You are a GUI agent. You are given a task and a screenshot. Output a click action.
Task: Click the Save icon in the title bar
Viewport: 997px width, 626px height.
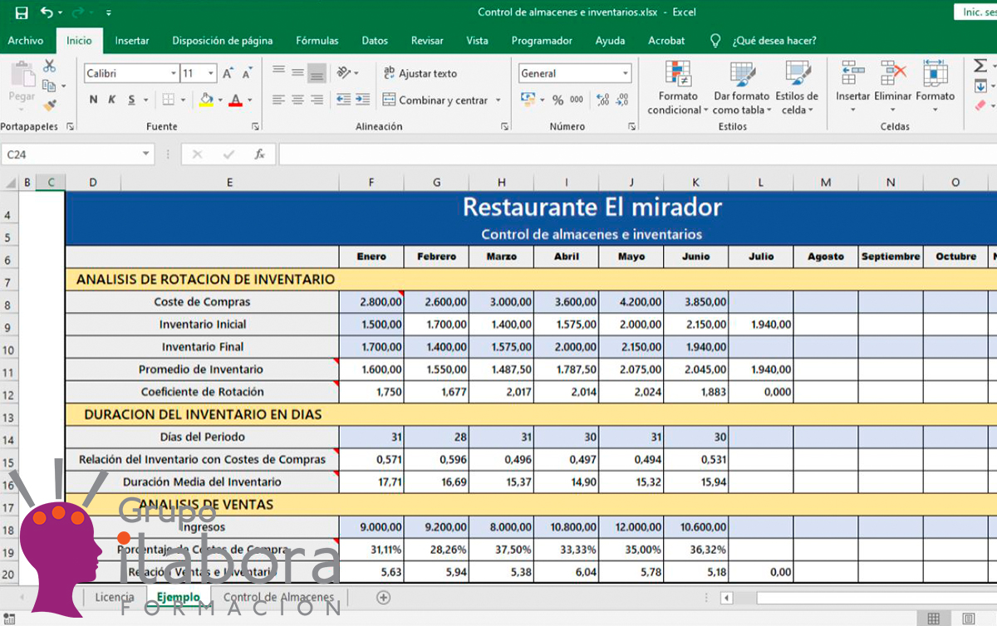click(x=22, y=12)
